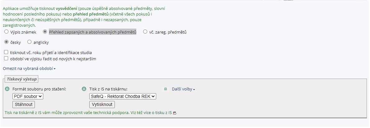Open the PDF soubor format dropdown
370x128 pixels.
coord(28,96)
